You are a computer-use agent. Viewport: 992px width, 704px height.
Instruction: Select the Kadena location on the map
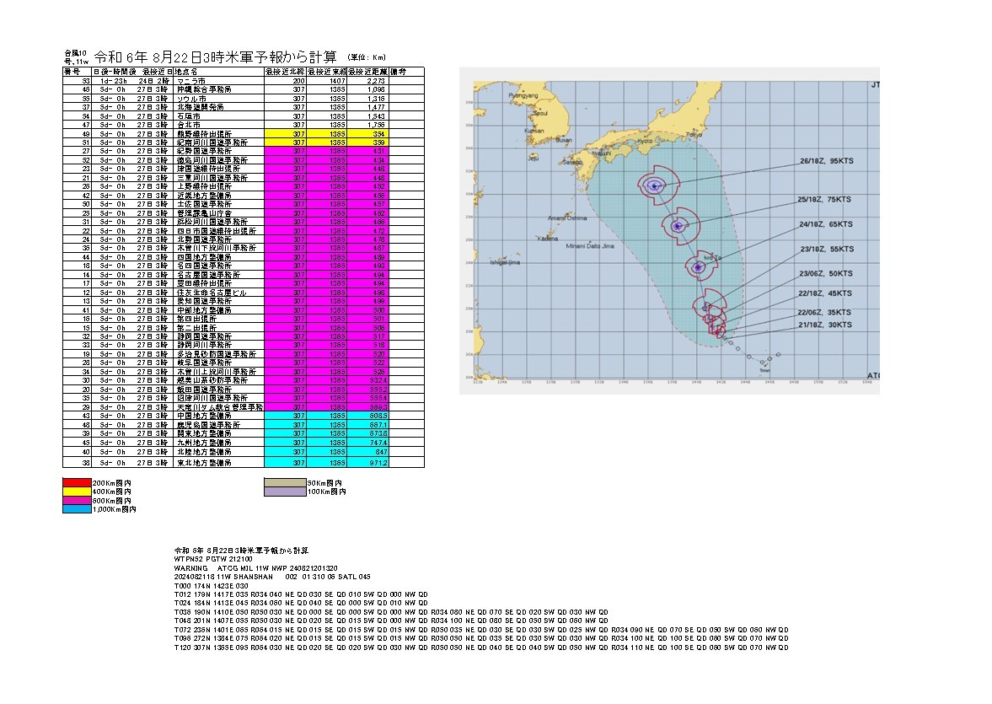tap(548, 239)
